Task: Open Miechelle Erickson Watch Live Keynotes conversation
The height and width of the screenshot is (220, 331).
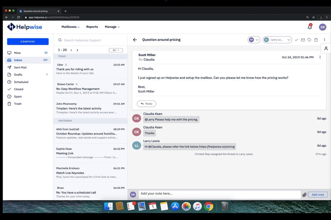Action: click(90, 173)
